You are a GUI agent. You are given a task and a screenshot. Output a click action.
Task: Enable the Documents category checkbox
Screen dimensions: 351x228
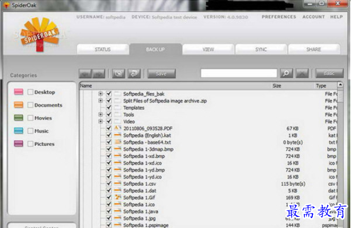tap(30, 105)
